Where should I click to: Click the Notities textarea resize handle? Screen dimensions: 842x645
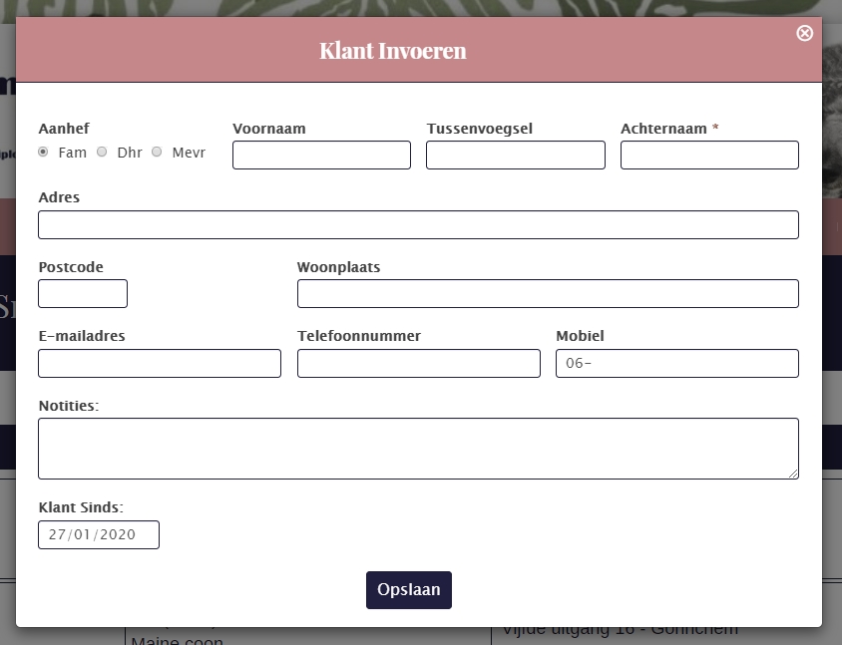point(793,474)
